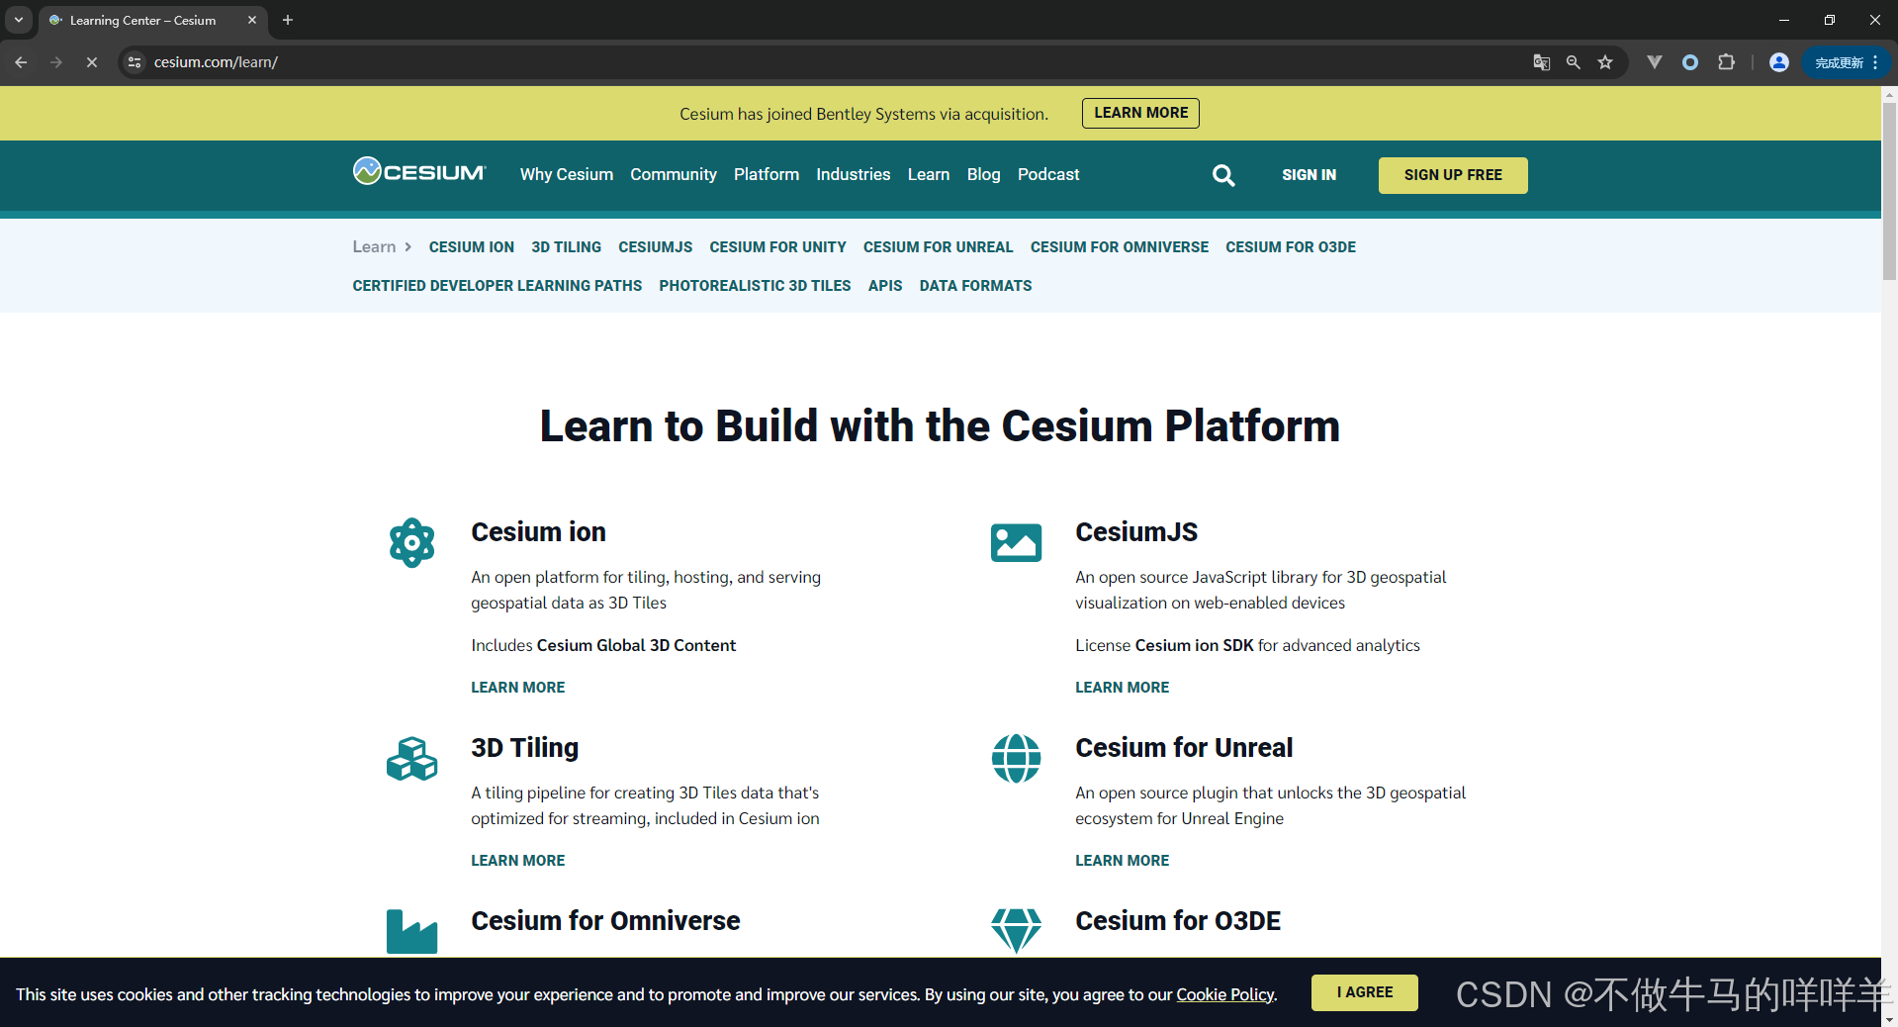Click the SIGN UP FREE button
Viewport: 1898px width, 1027px height.
coord(1453,175)
